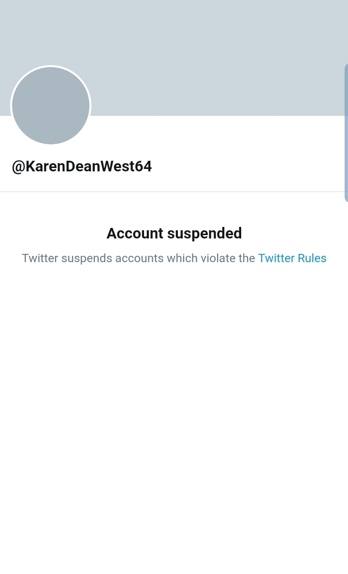This screenshot has height=574, width=348.
Task: Click the avatar's white border ring
Action: coord(50,67)
